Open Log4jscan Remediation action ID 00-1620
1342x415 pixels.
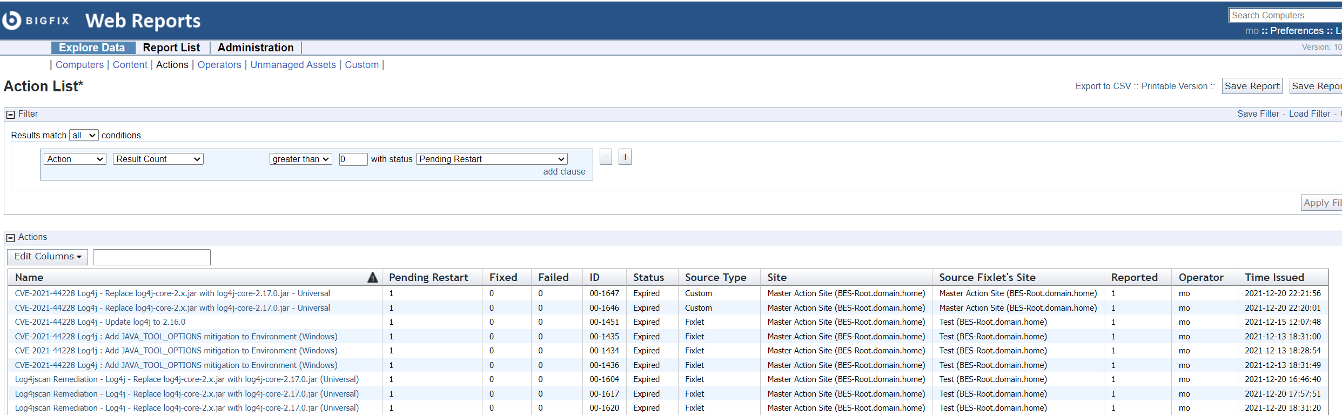187,408
